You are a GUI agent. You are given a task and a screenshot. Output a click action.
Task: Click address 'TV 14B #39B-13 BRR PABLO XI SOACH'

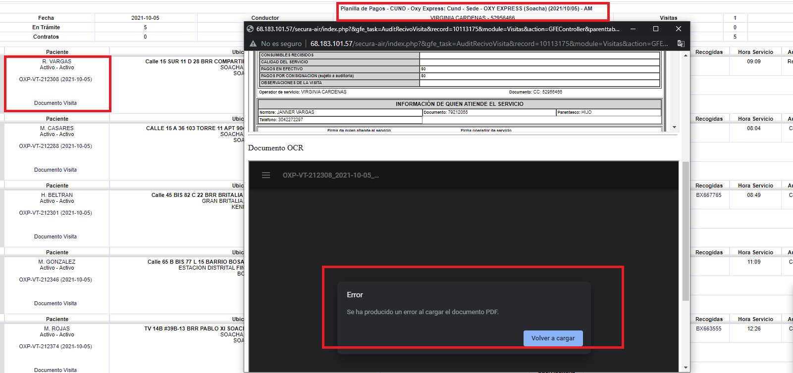(x=194, y=328)
